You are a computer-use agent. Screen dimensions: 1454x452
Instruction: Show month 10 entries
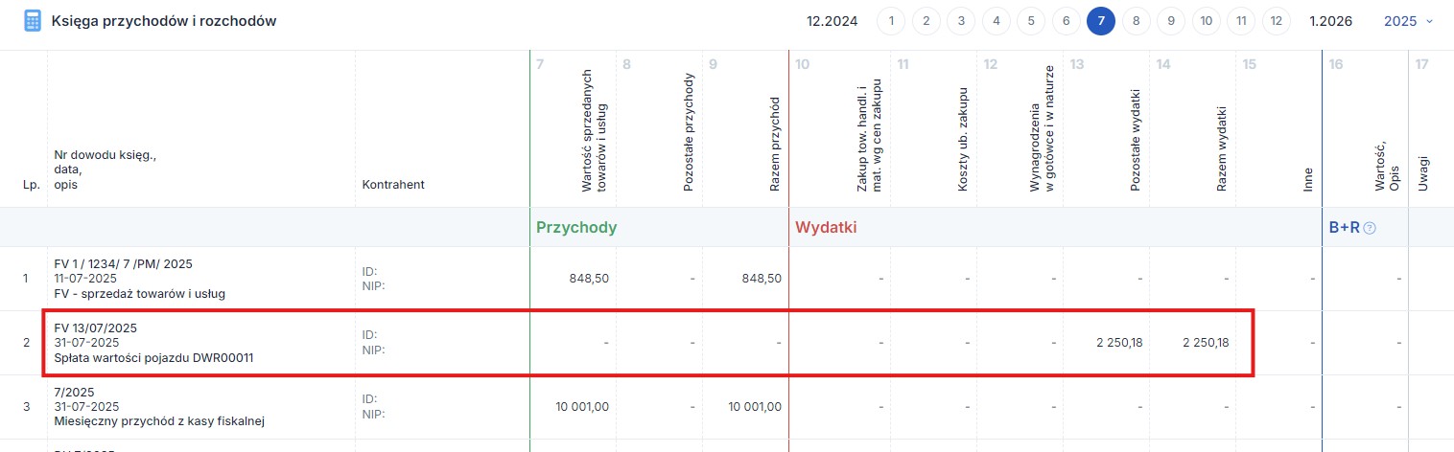click(1207, 21)
